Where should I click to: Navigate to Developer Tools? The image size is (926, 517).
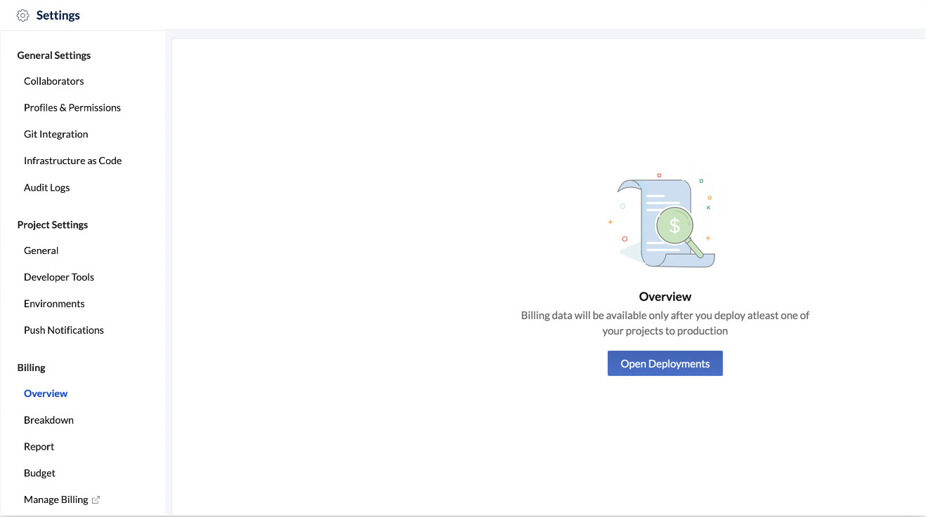(x=59, y=278)
